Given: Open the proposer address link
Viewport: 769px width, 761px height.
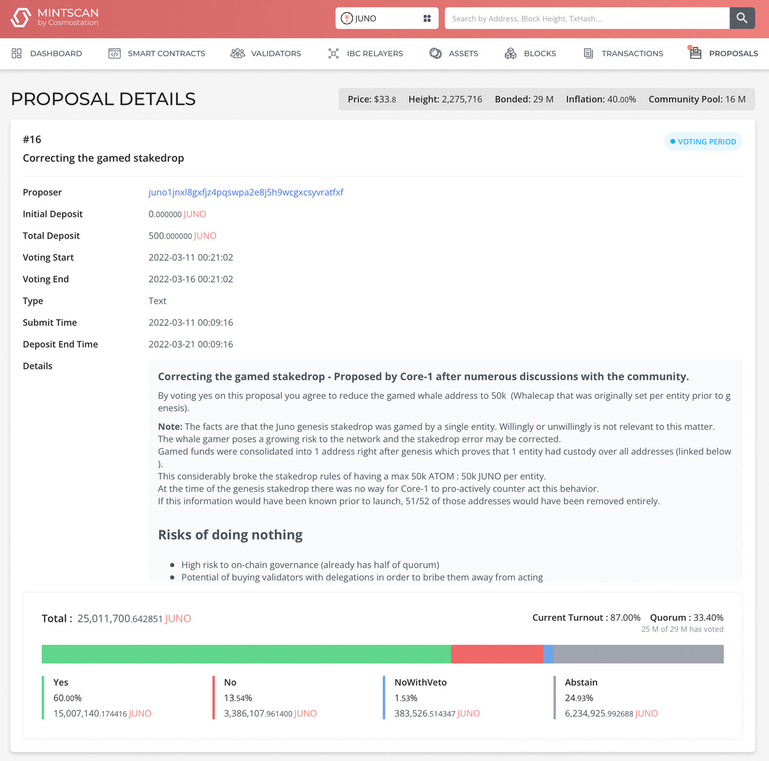Looking at the screenshot, I should pos(246,192).
